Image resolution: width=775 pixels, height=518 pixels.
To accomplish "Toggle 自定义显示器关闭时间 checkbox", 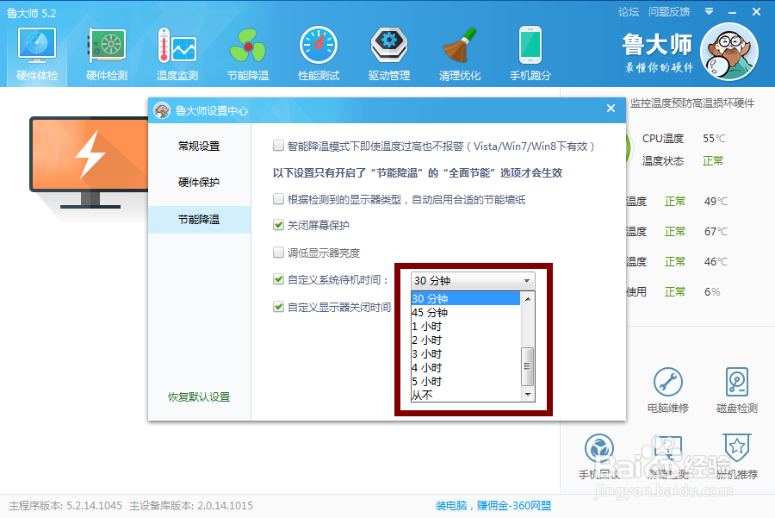I will pyautogui.click(x=278, y=307).
